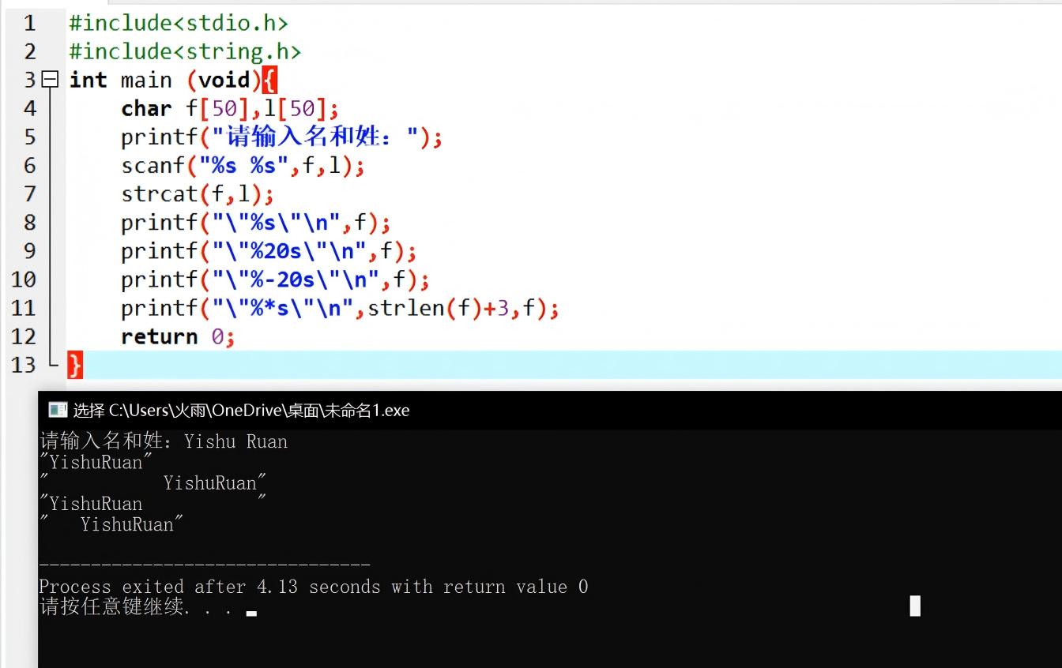Click the char f[50],l[50]; declaration
The image size is (1062, 668).
[x=230, y=108]
